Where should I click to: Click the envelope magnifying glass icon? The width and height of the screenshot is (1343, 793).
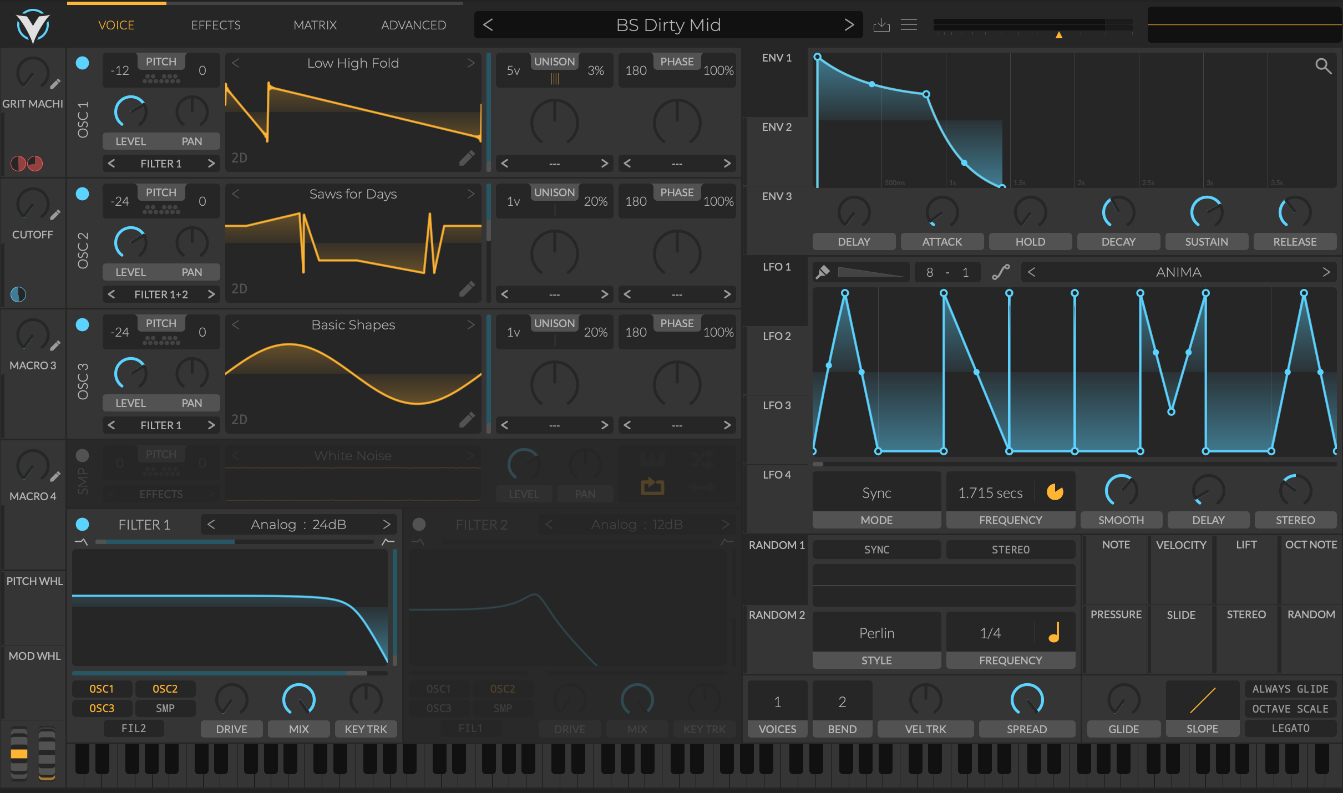click(x=1323, y=66)
